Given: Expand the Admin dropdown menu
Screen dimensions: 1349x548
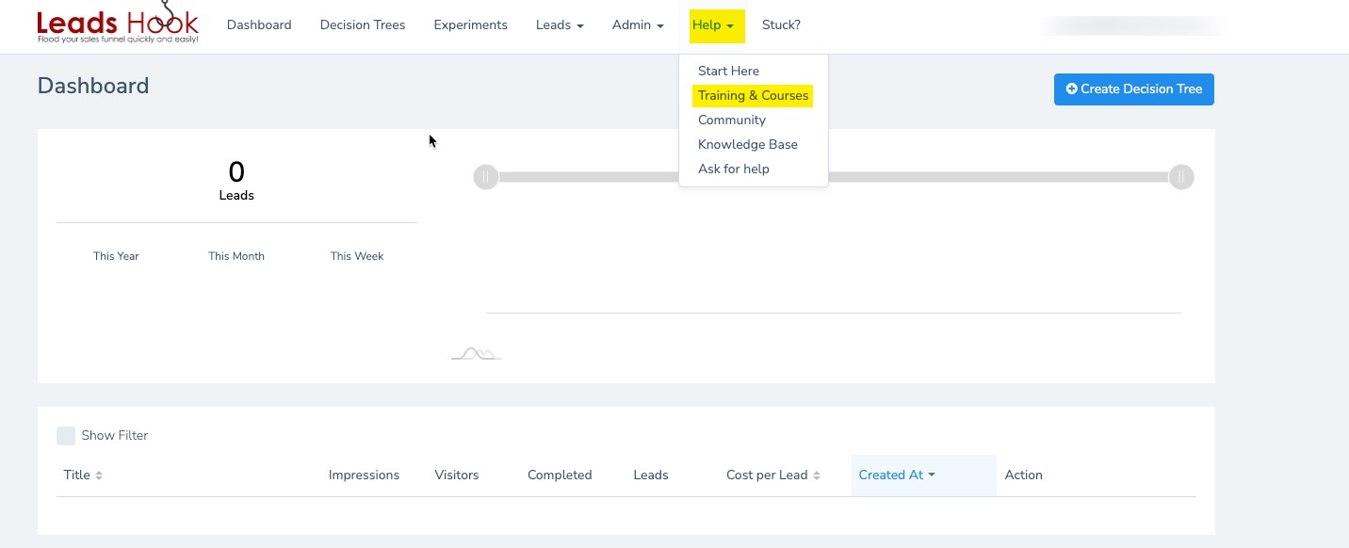Looking at the screenshot, I should 638,25.
